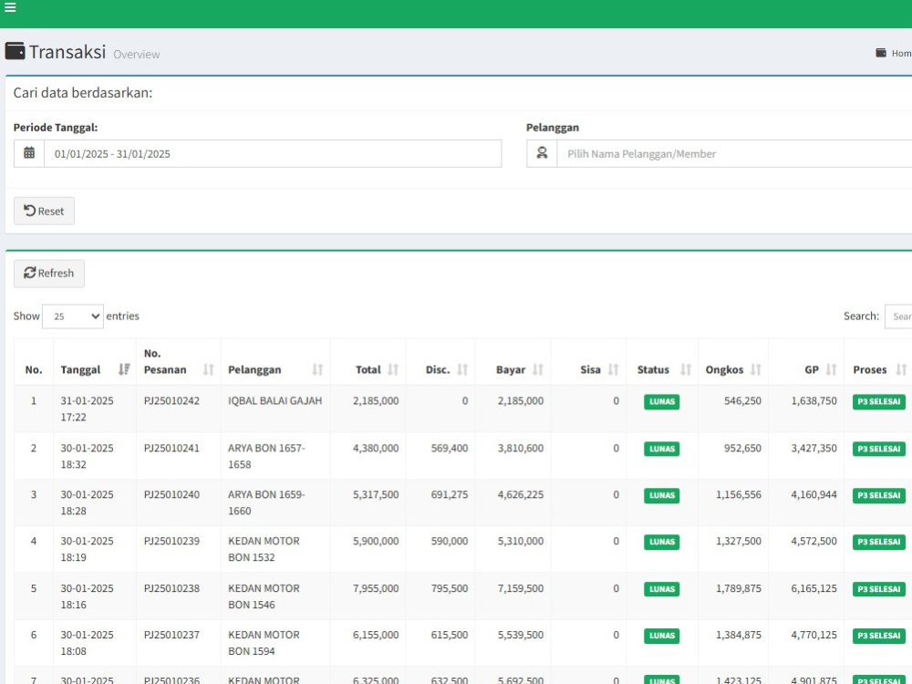Click the Refresh button
Screen dimensions: 912x684
coord(49,274)
